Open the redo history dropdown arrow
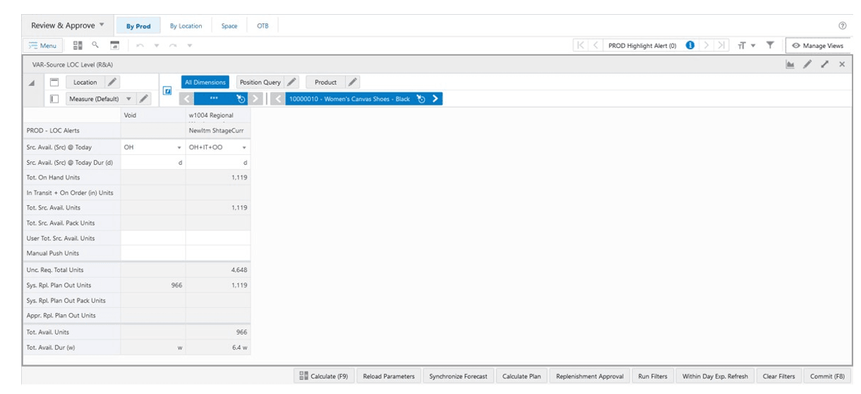The height and width of the screenshot is (394, 861). [189, 46]
